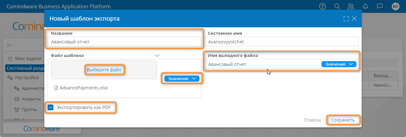Select Системный раздел in the sidebar

tap(25, 68)
